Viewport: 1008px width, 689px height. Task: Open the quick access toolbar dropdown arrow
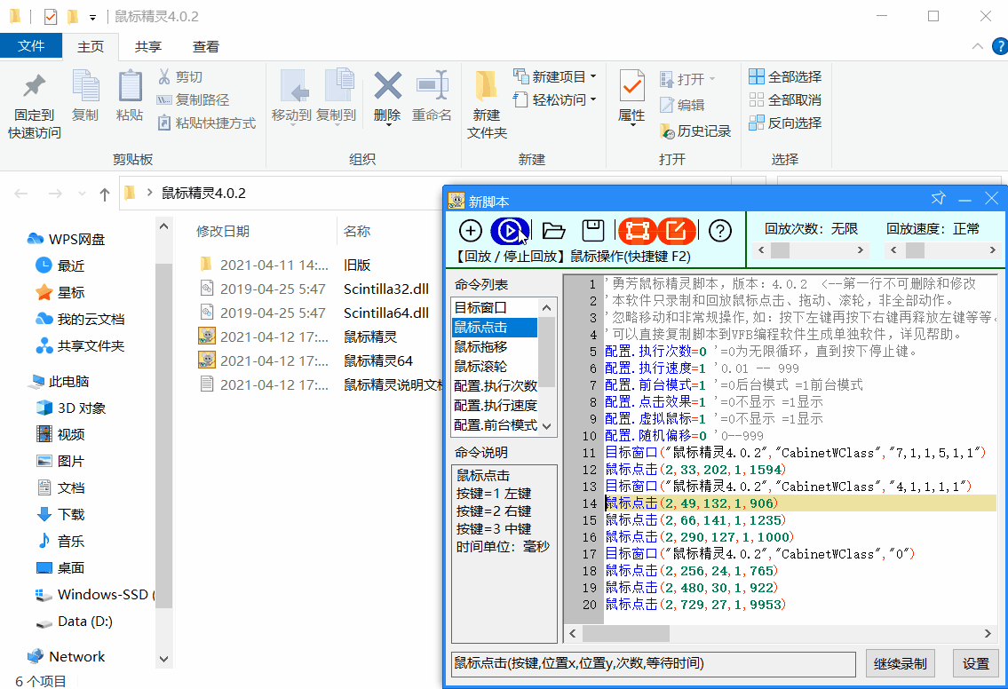tap(92, 17)
